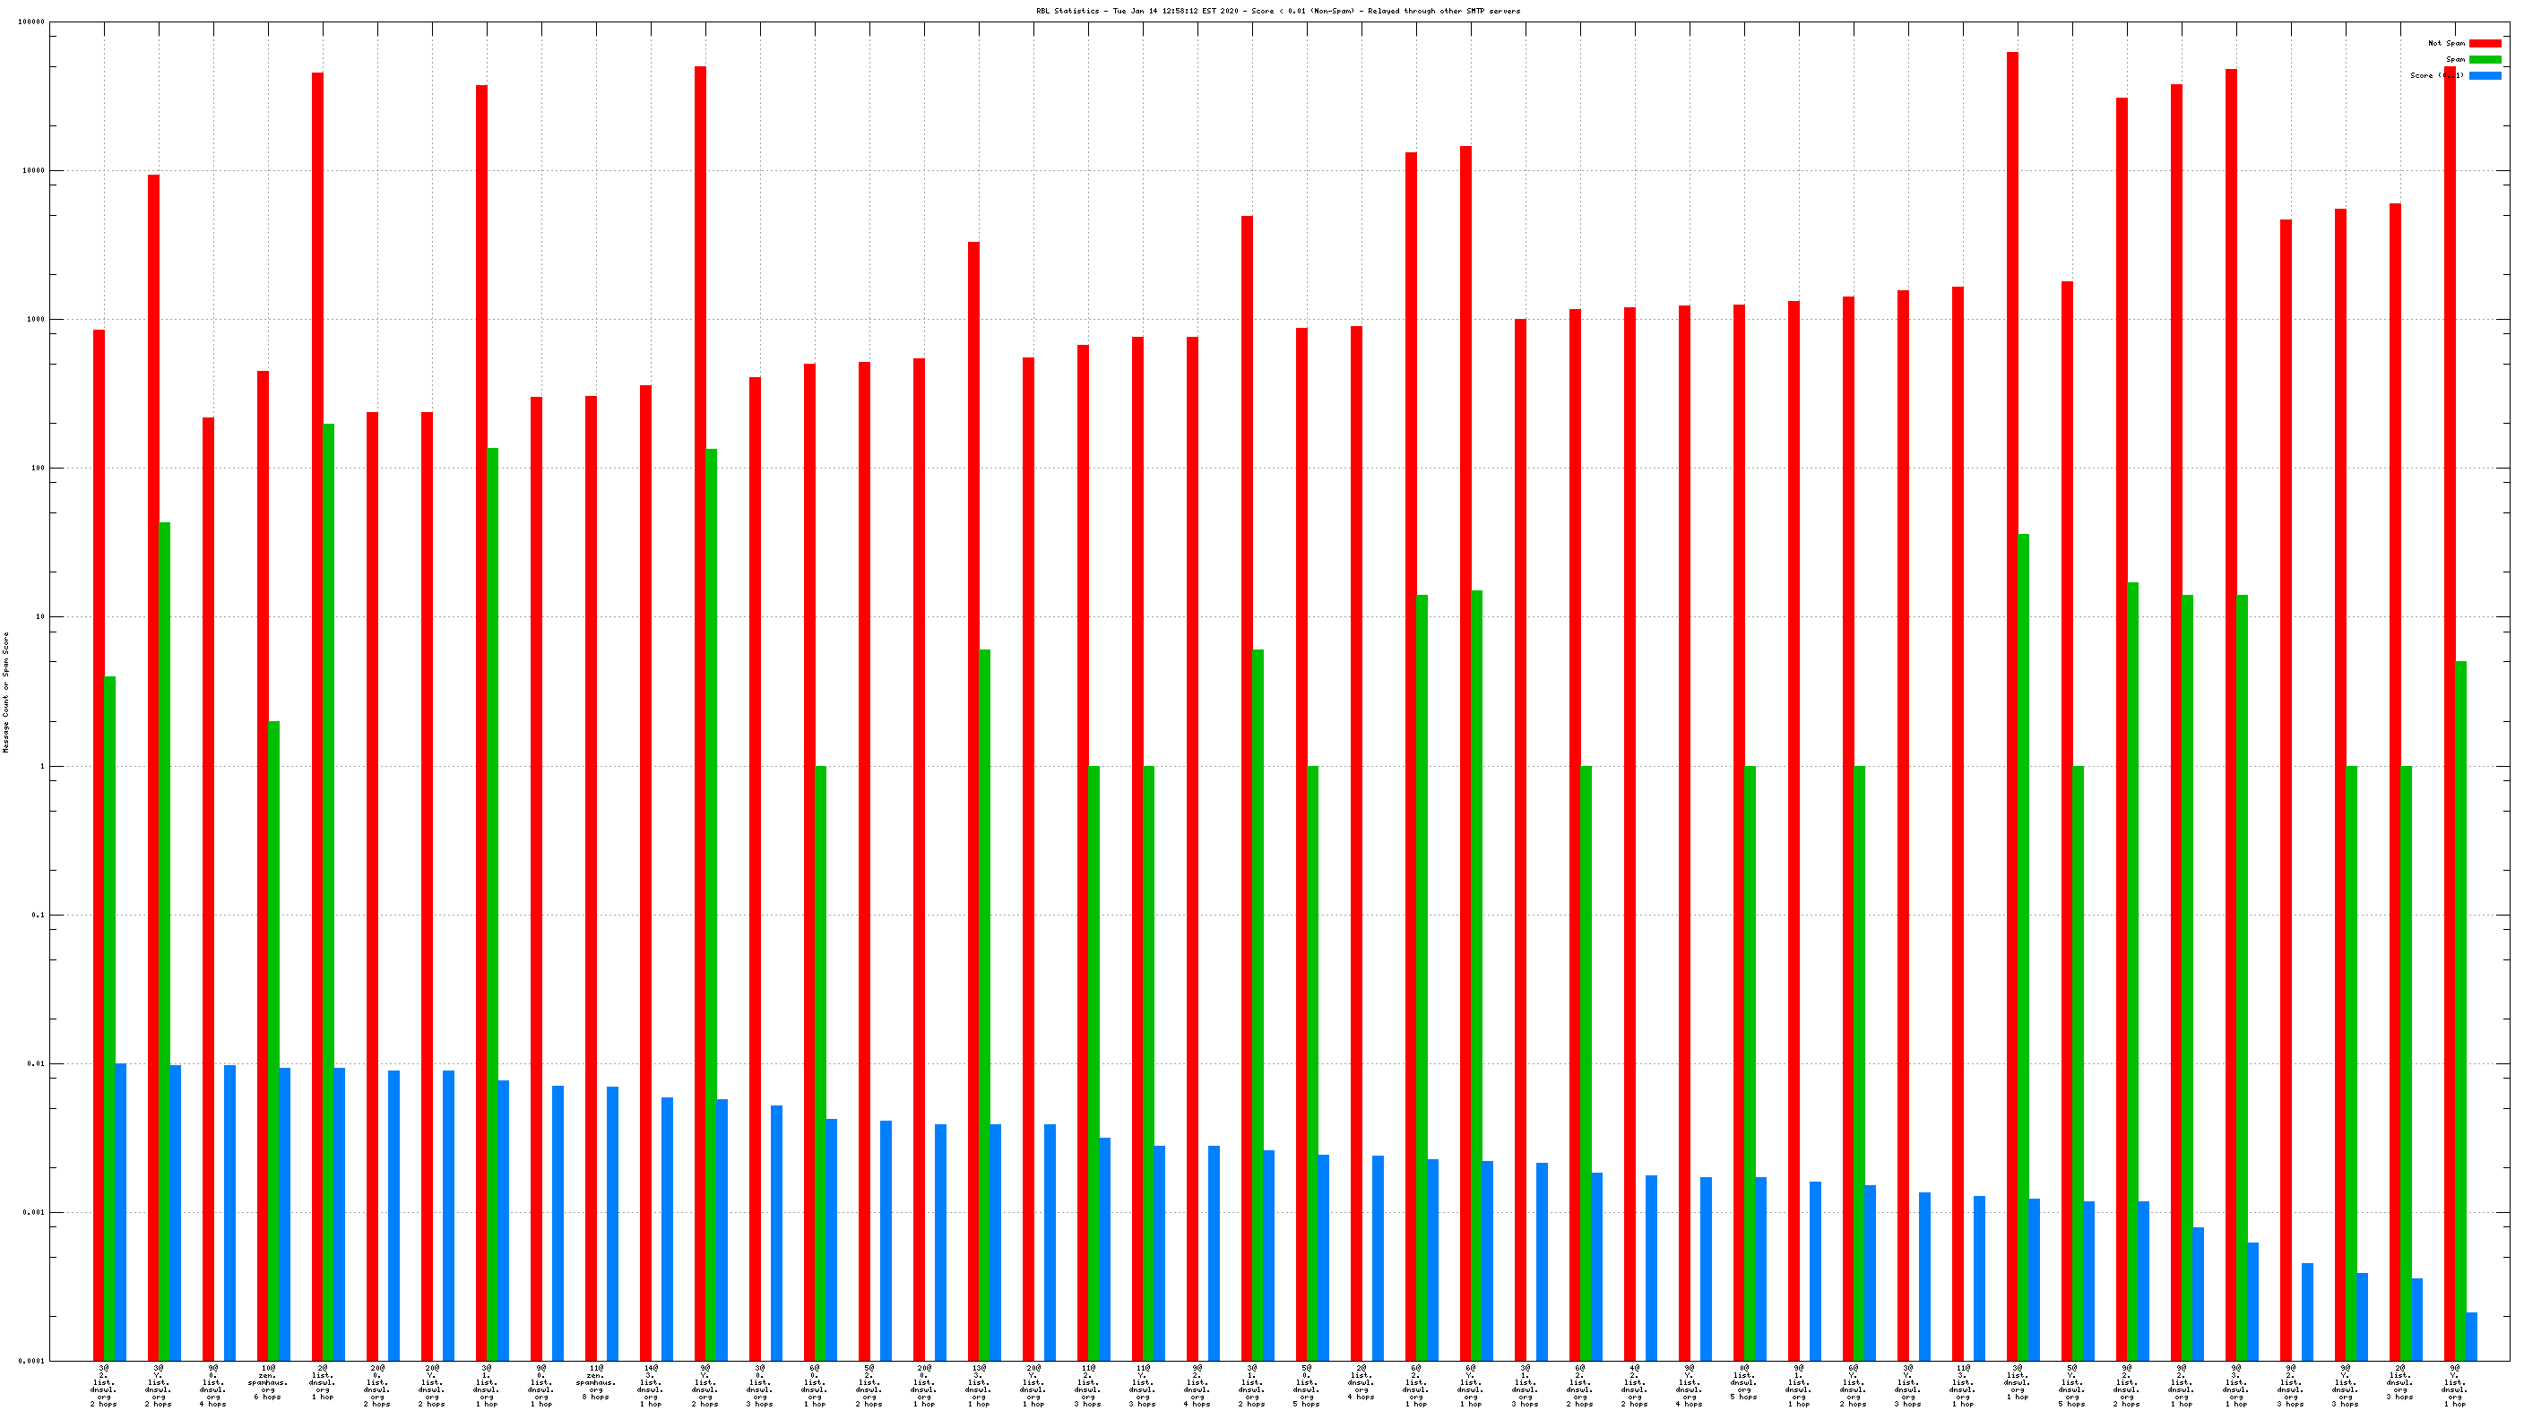The width and height of the screenshot is (2524, 1419).
Task: Click the 10000 y-axis tick label
Action: (x=33, y=170)
